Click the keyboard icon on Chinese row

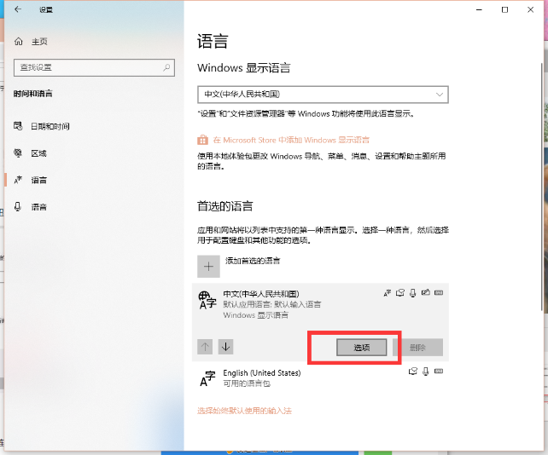pos(439,292)
